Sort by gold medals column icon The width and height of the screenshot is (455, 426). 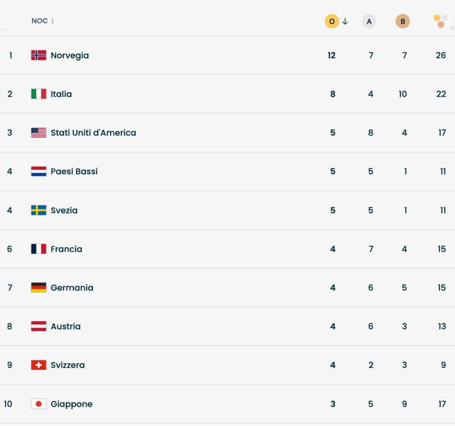click(331, 21)
